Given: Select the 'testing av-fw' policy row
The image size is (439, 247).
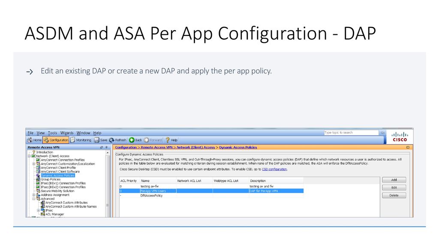Looking at the screenshot, I should tap(211, 186).
